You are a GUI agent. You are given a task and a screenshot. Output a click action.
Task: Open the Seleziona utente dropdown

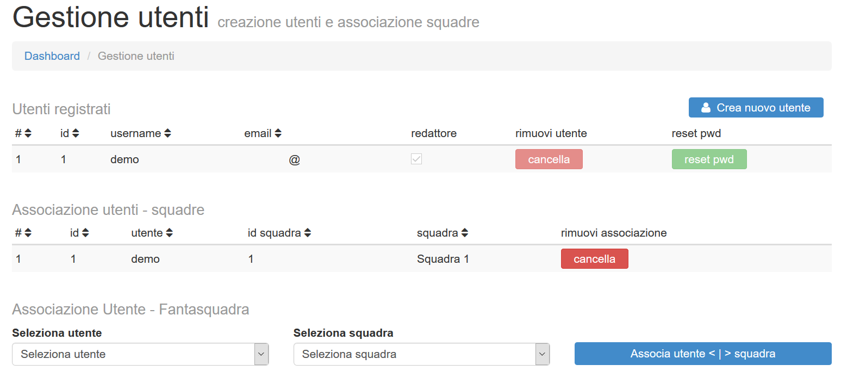[140, 354]
